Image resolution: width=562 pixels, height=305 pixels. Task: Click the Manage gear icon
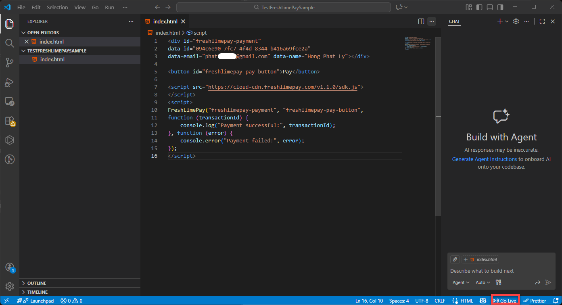click(x=9, y=286)
